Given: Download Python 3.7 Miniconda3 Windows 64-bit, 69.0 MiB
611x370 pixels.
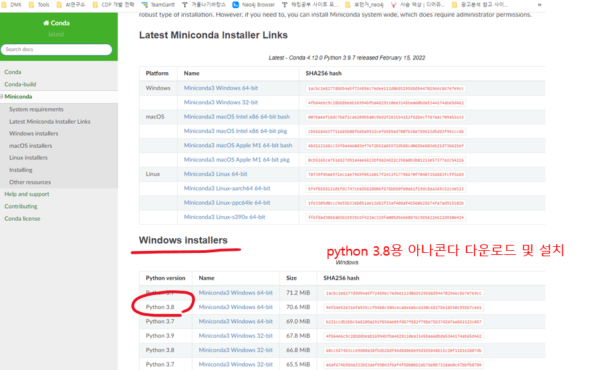Looking at the screenshot, I should click(x=236, y=322).
